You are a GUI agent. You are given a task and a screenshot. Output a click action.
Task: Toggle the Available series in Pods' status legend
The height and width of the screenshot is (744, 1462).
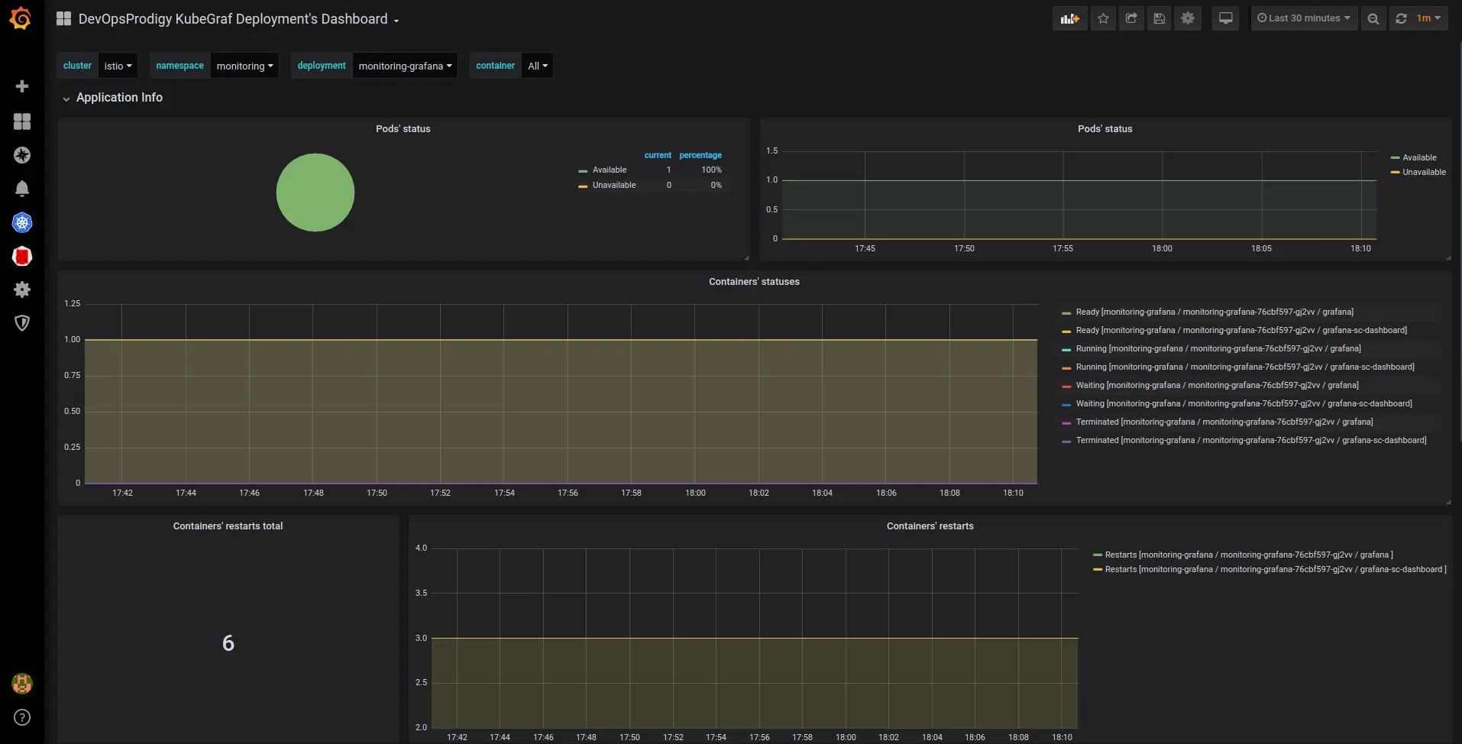point(1420,157)
